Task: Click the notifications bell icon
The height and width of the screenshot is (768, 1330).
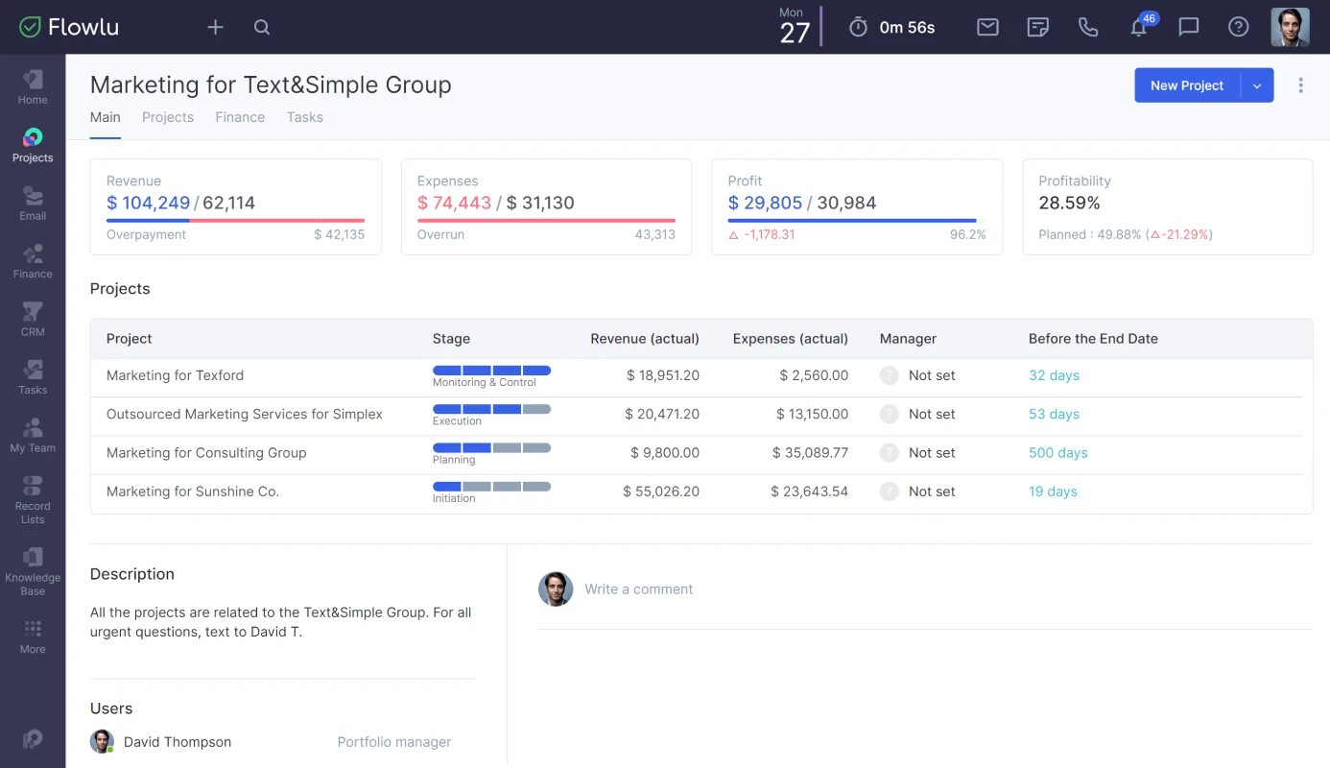Action: pyautogui.click(x=1138, y=28)
